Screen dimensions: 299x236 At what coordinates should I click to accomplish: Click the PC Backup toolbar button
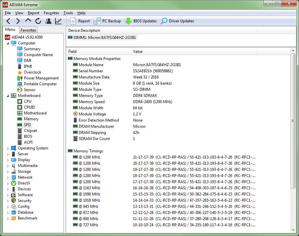(x=107, y=21)
